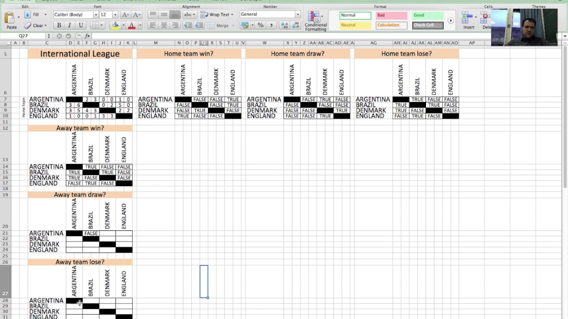This screenshot has height=319, width=568.
Task: Open the Paste options arrow
Action: 19,18
